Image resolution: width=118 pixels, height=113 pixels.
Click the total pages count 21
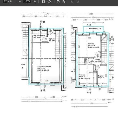11,2
